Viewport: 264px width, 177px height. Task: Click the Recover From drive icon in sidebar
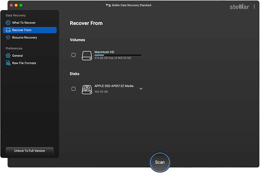pos(8,30)
